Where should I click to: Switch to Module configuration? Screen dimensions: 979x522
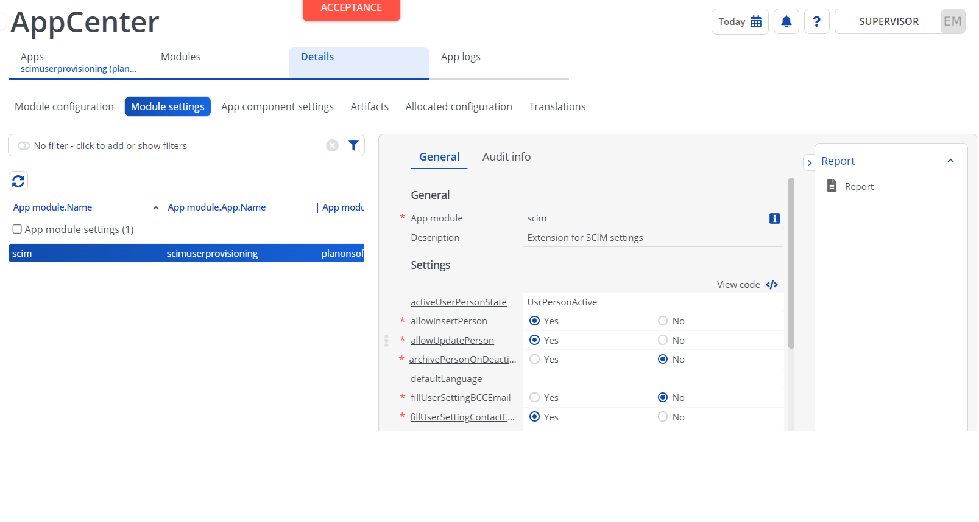[x=64, y=106]
